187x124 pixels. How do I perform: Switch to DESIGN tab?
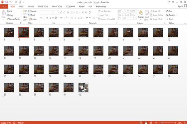click(x=31, y=7)
